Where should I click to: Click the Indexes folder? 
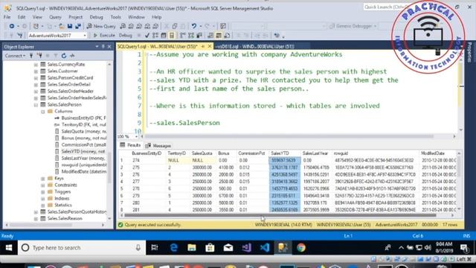[x=62, y=199]
